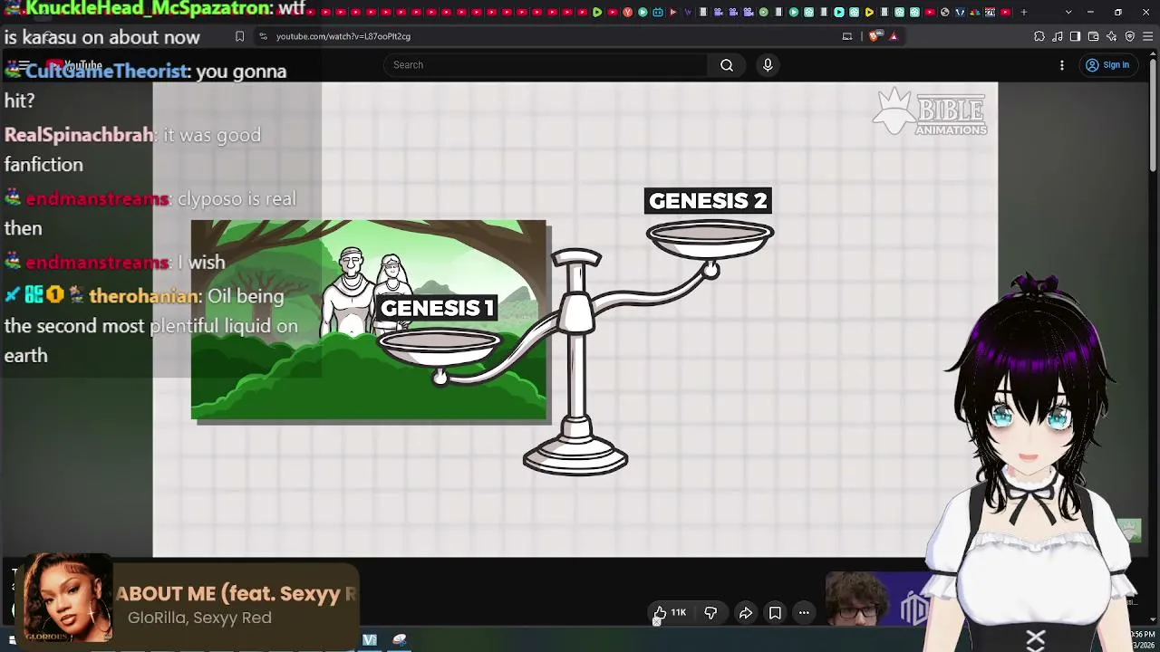This screenshot has width=1160, height=652.
Task: Open media control music note icon
Action: pos(1058,36)
